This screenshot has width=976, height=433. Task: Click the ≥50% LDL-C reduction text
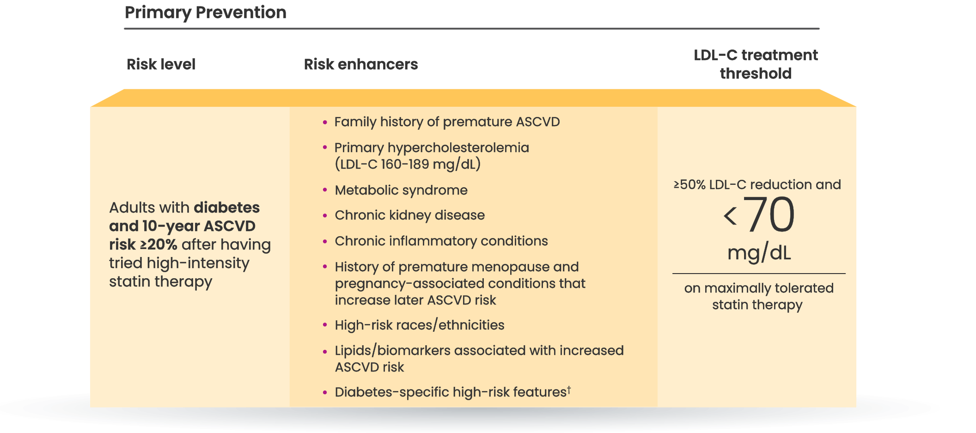pyautogui.click(x=757, y=185)
